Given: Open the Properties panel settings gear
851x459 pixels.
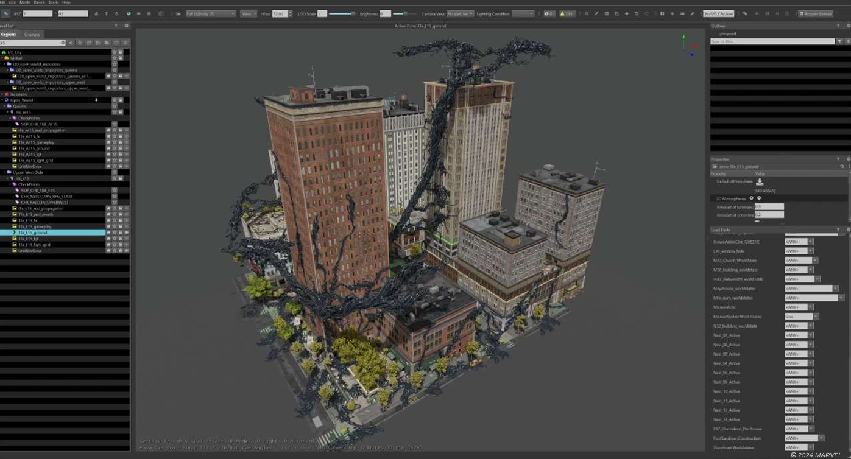Looking at the screenshot, I should coord(848,159).
